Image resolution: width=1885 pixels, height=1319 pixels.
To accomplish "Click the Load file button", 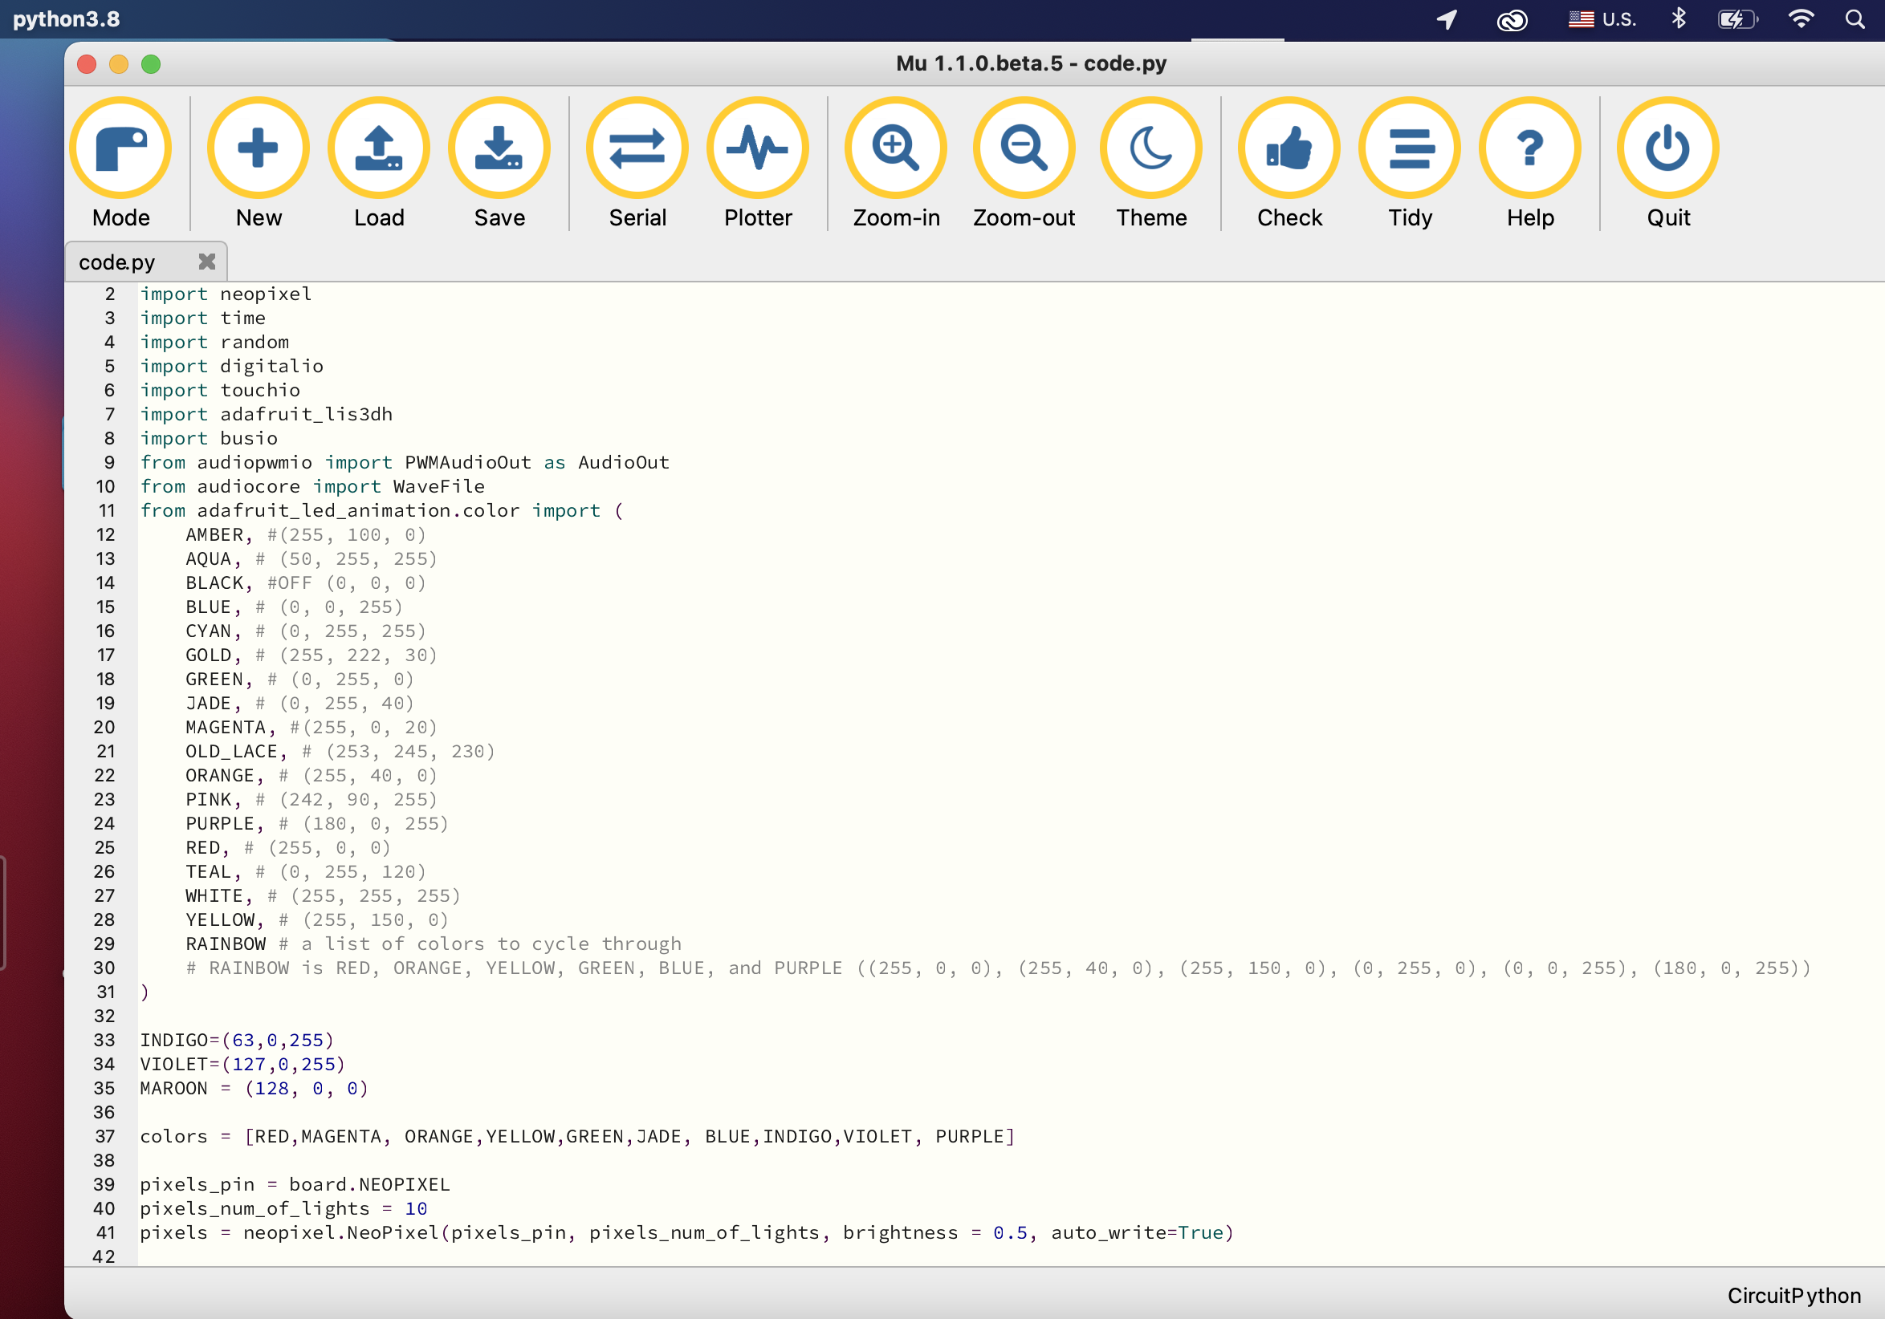I will pyautogui.click(x=378, y=163).
